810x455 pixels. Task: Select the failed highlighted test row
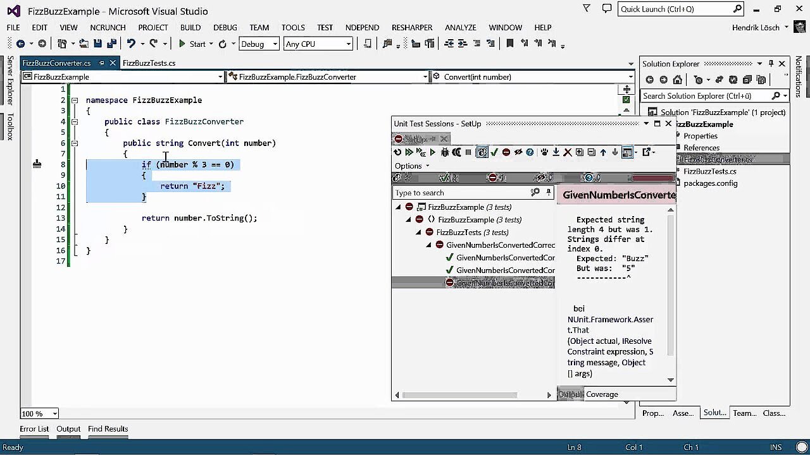473,282
